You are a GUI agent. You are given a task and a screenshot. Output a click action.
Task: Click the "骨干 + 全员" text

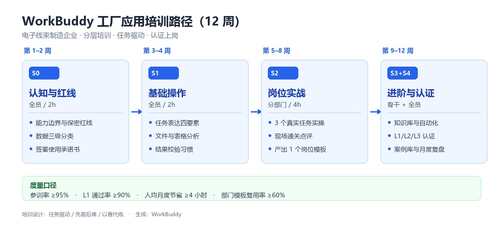pyautogui.click(x=404, y=105)
